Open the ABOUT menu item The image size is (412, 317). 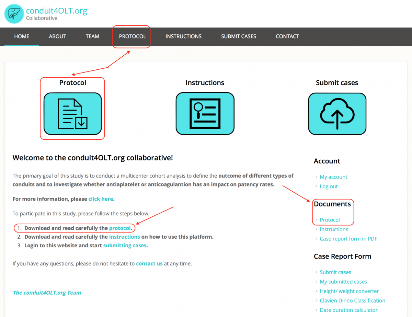tap(57, 36)
